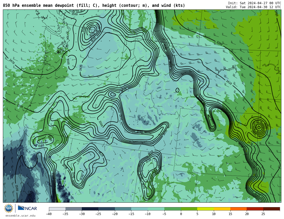This screenshot has height=219, width=284.
Task: Click the -25 colorbar tick label
Action: click(x=98, y=214)
